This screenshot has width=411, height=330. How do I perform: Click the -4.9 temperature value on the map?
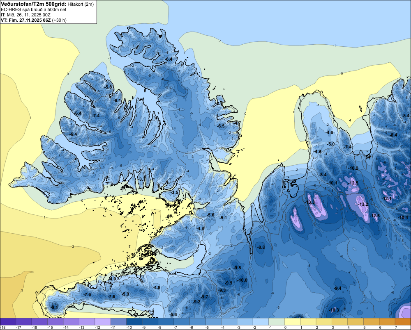[x=317, y=151]
